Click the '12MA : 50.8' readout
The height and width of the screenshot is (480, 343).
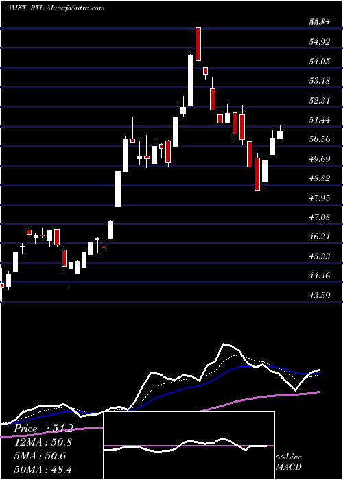click(43, 443)
